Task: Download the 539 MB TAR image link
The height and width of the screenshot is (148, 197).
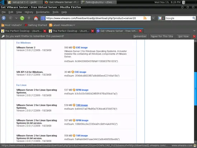Action: click(82, 105)
